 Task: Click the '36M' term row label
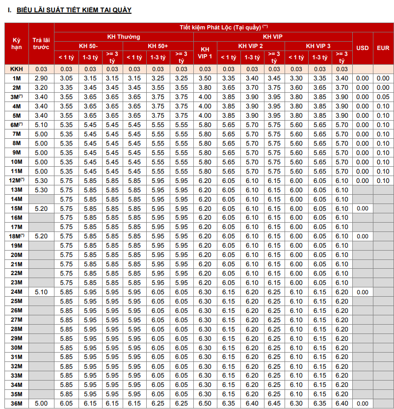(x=16, y=404)
